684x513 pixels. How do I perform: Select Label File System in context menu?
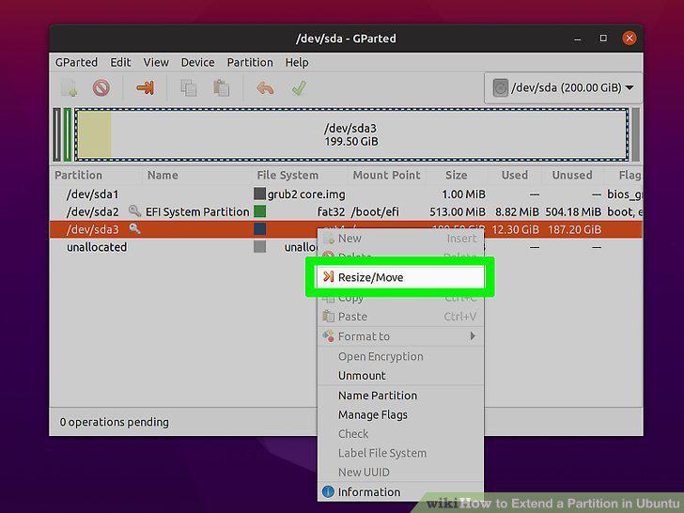click(400, 453)
